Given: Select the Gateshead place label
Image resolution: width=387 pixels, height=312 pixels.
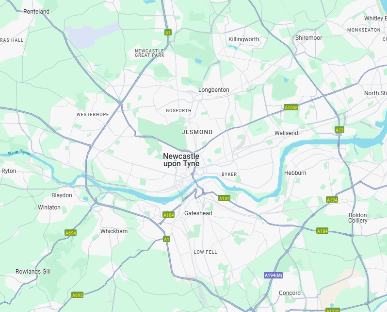Looking at the screenshot, I should point(198,213).
